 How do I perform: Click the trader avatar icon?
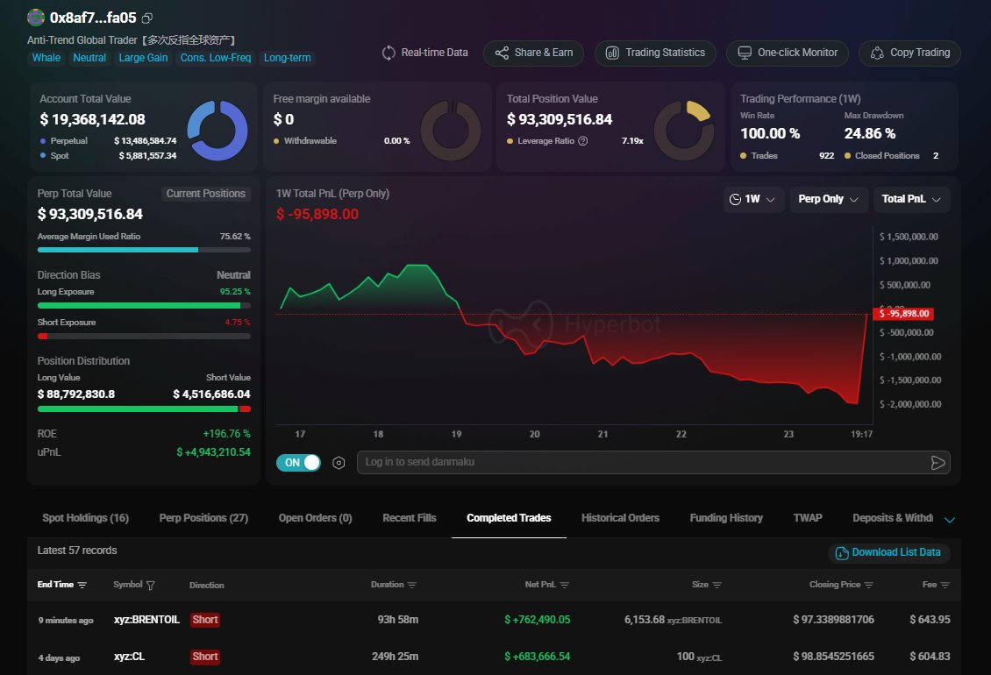[x=36, y=17]
